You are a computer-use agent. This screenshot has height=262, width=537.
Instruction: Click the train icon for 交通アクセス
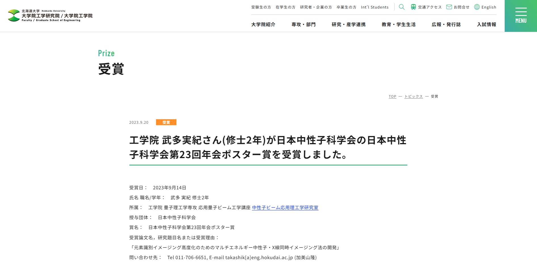(x=413, y=7)
